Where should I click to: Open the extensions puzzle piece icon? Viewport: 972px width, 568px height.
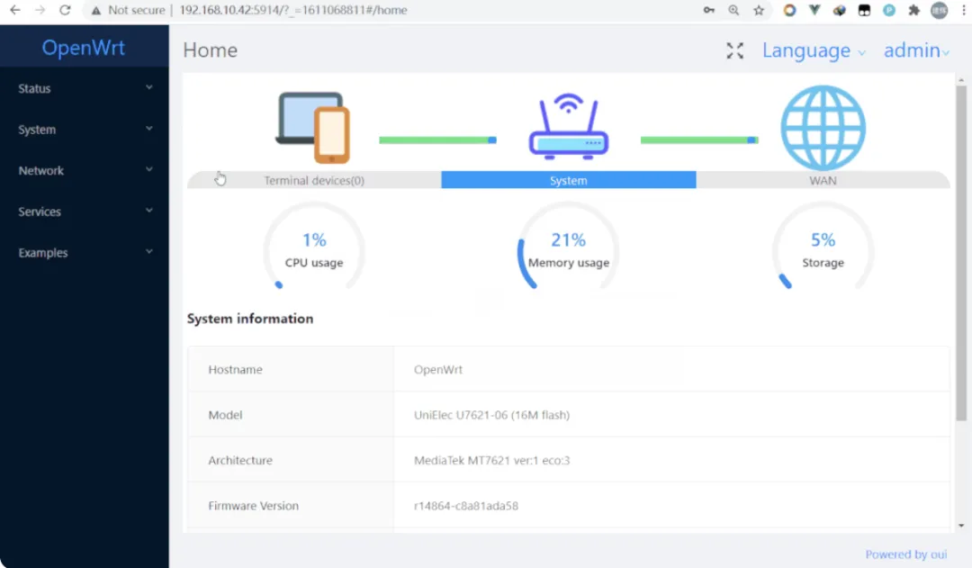click(x=913, y=10)
